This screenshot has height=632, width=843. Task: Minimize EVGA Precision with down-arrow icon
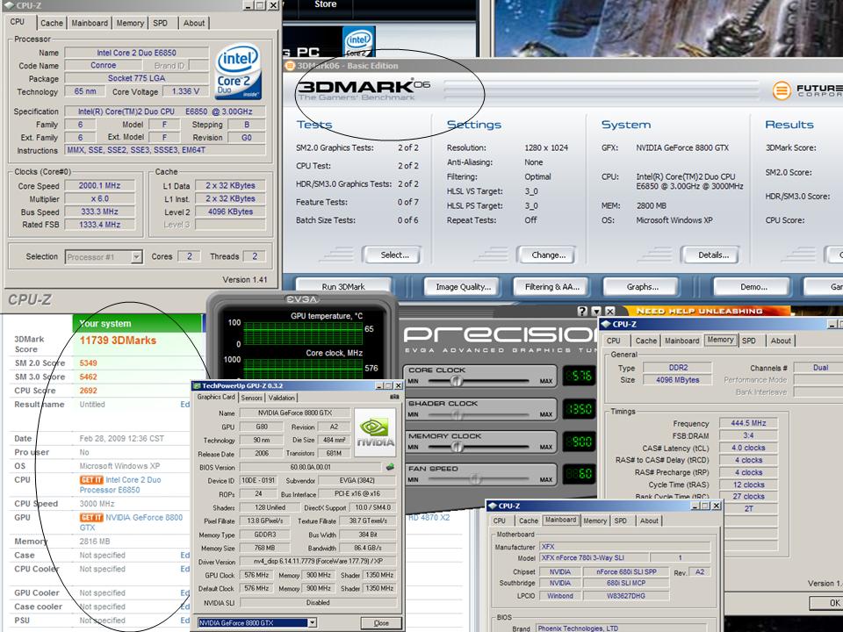coord(596,311)
